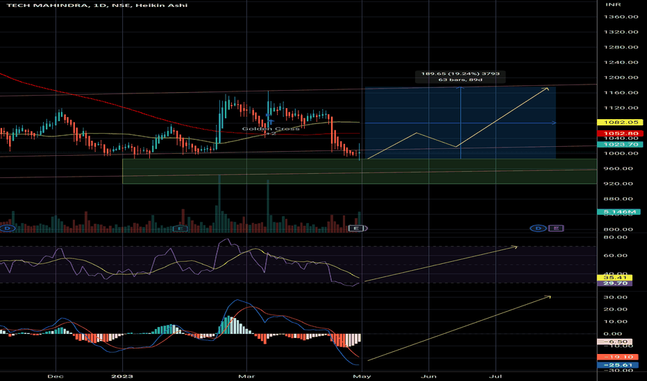This screenshot has height=381, width=647.
Task: Click the May label on the time axis
Action: (x=362, y=376)
